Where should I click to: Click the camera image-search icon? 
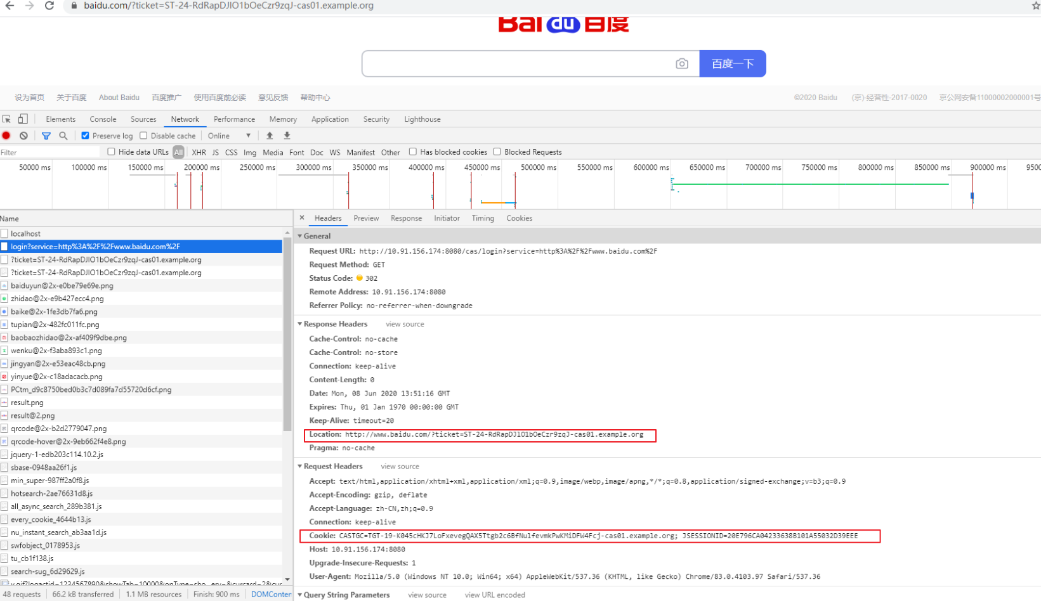pos(682,63)
